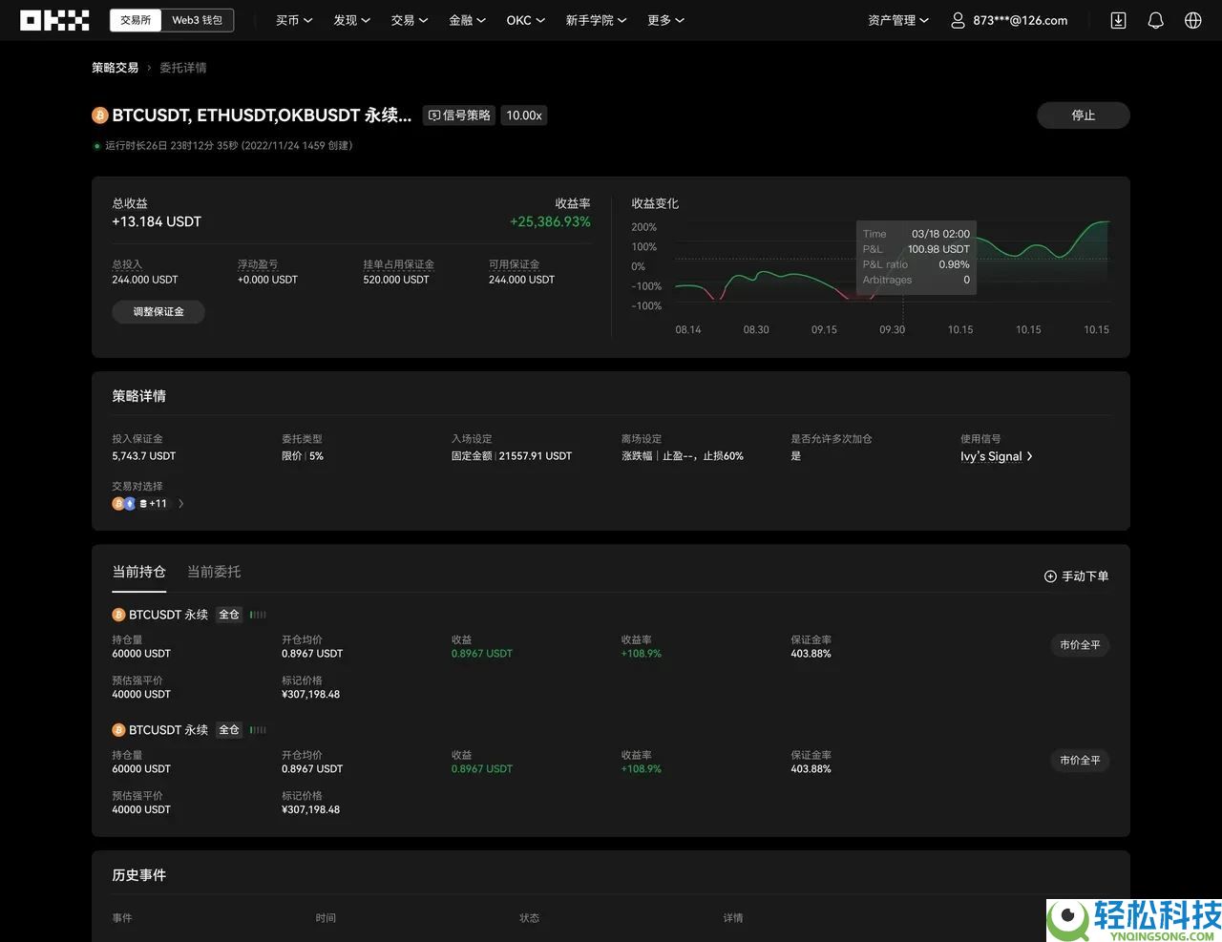
Task: Switch to Web3 钱包 mode
Action: [197, 20]
